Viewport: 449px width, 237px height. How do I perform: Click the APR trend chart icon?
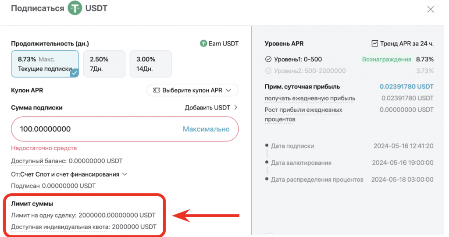(374, 43)
